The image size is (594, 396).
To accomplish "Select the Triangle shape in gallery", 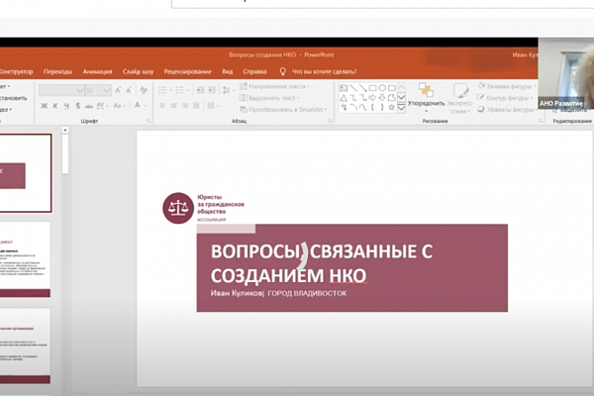I will point(344,98).
